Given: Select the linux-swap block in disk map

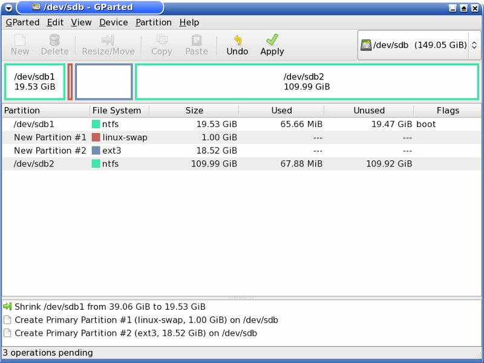Looking at the screenshot, I should pyautogui.click(x=70, y=82).
